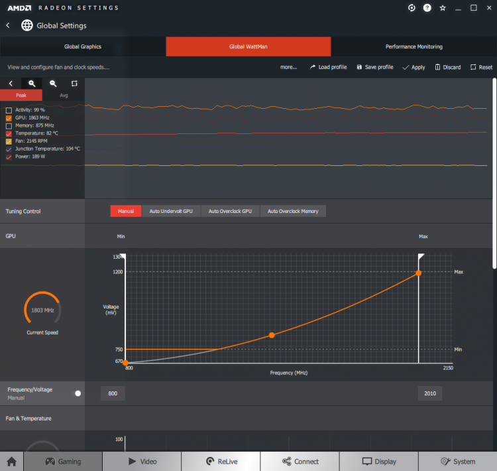This screenshot has width=497, height=471.
Task: Select the Global WattMan tab
Action: pos(248,46)
